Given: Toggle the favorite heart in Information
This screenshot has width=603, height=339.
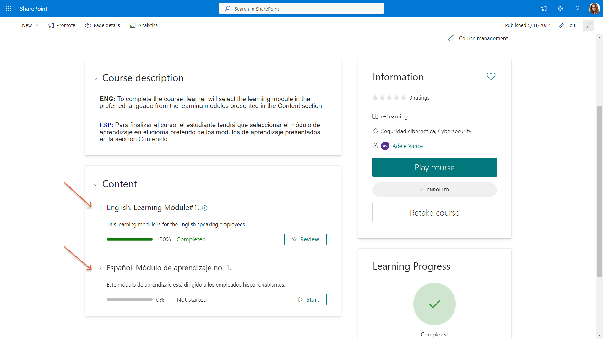Looking at the screenshot, I should (x=491, y=76).
